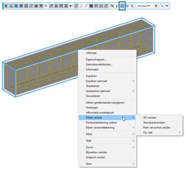
Task: Toggle the blue 'select parts' selection switch
Action: 16,6
